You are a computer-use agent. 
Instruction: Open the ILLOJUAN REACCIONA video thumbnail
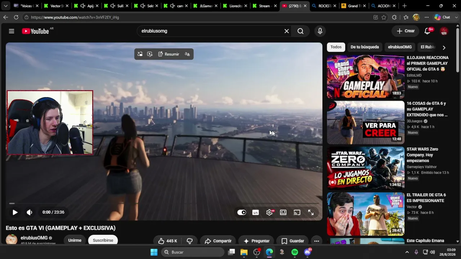coord(366,77)
